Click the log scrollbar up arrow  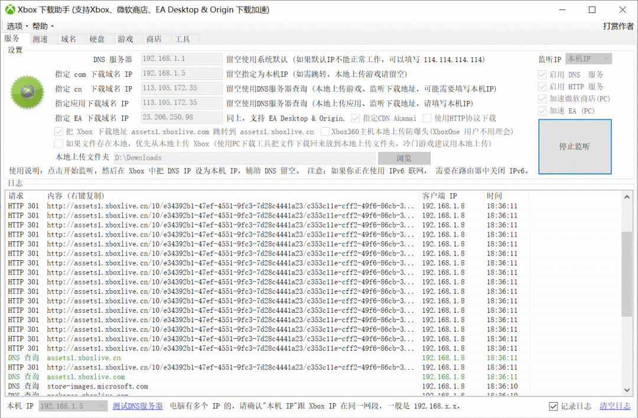pos(627,197)
